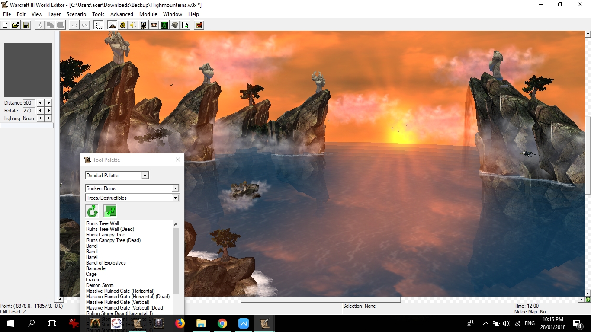
Task: Open the Layer menu
Action: point(55,14)
